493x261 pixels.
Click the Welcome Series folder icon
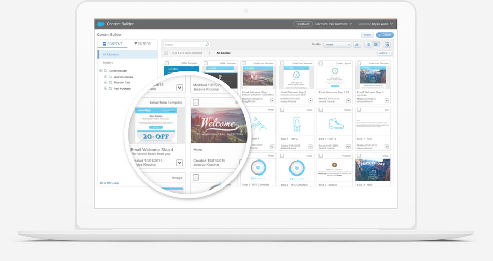pos(110,77)
